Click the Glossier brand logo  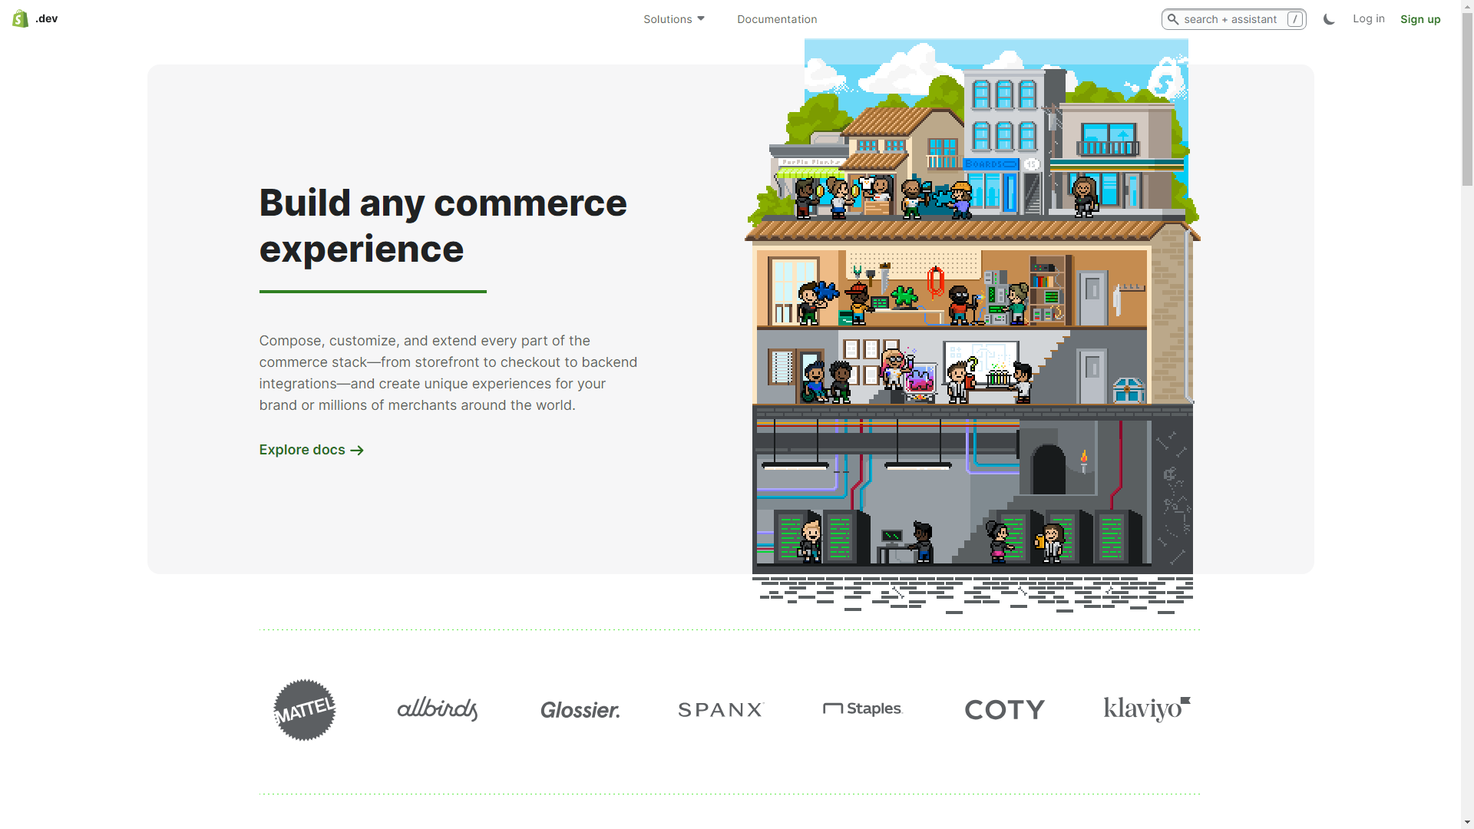click(x=580, y=709)
